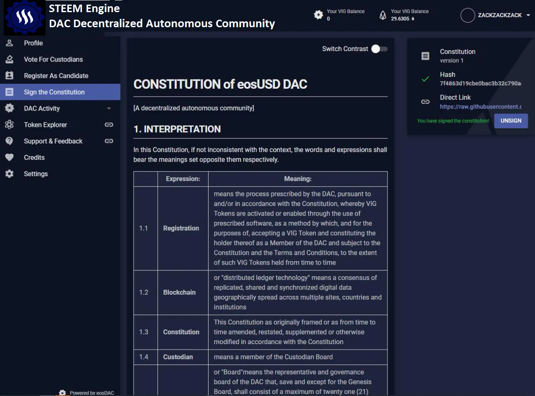Click the DAC Activity gear icon
The image size is (535, 396).
pos(9,108)
